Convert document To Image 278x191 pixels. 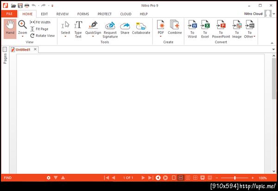[237, 29]
